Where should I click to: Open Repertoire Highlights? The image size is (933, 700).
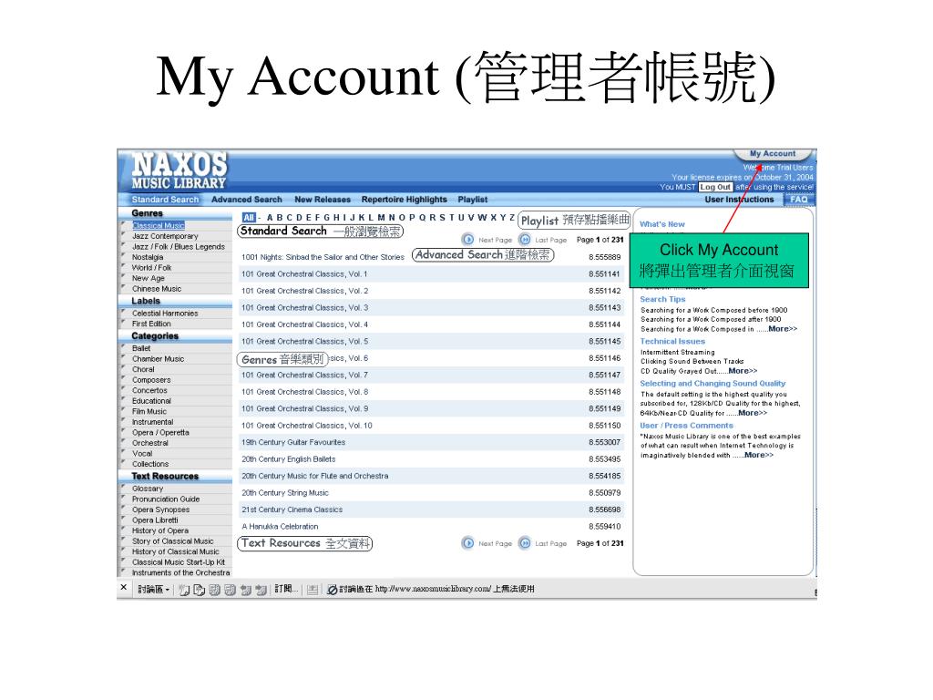point(404,200)
